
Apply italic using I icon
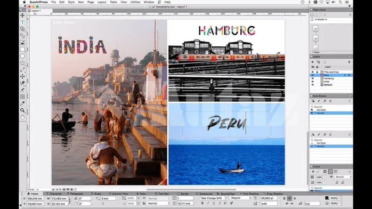pos(208,203)
